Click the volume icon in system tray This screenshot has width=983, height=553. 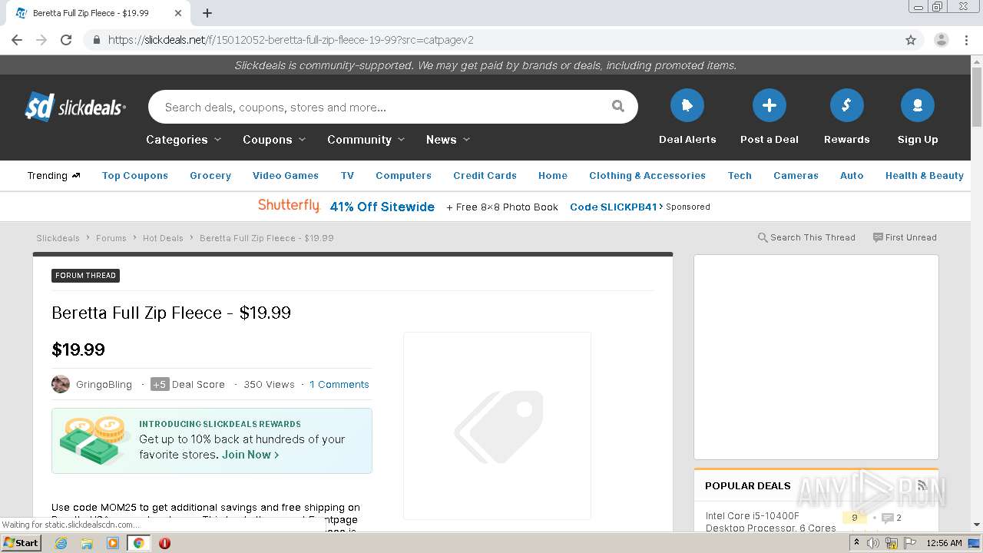point(873,543)
